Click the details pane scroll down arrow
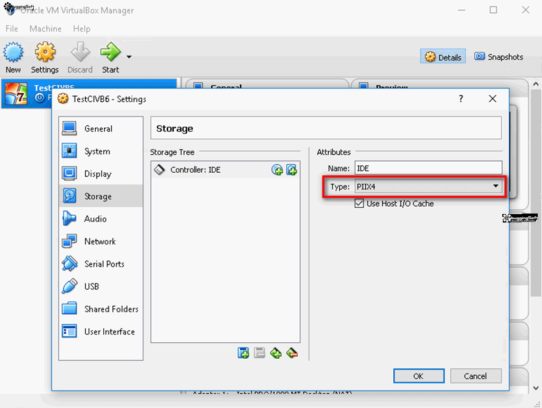Screen dimensions: 542x408 (x=536, y=388)
